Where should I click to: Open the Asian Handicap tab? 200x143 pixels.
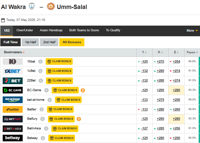[x=51, y=30]
